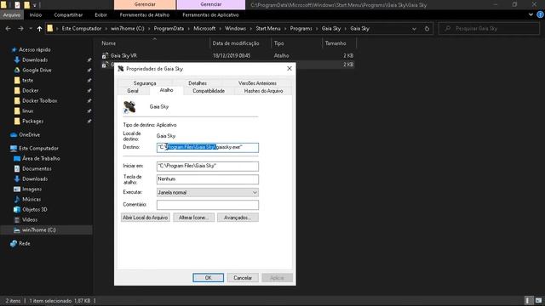Screen dimensions: 545x306
Task: Click the Gaia Sky VR shortcut icon
Action: 105,55
